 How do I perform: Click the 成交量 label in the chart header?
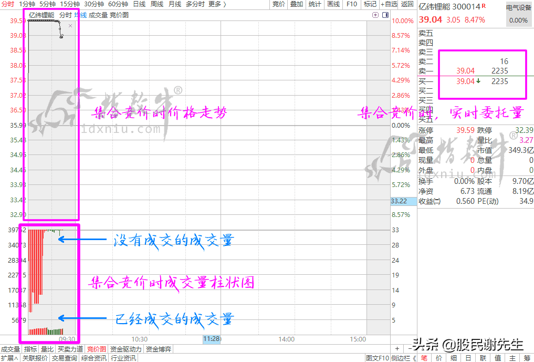98,15
